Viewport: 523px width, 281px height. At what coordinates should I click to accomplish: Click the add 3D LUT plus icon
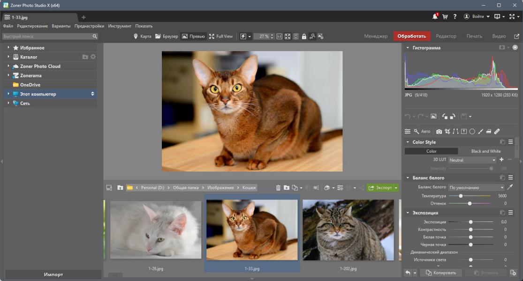tap(501, 160)
